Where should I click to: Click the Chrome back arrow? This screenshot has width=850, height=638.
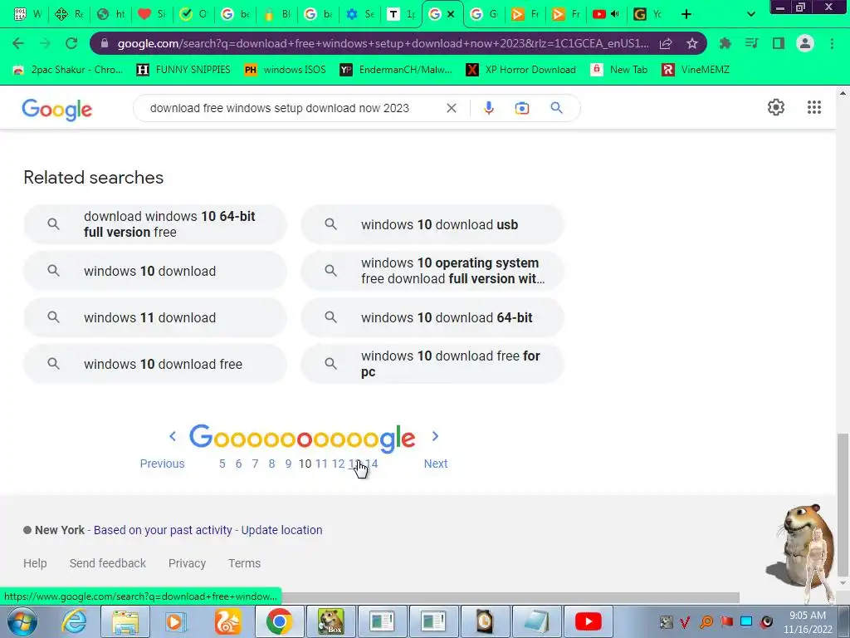tap(18, 43)
